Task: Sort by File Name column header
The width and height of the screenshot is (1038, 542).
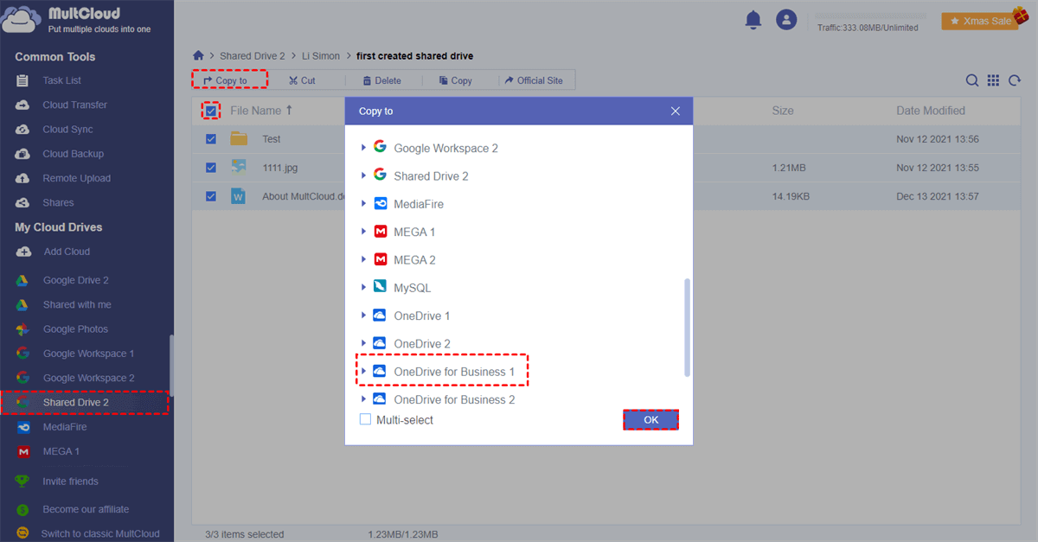Action: click(261, 111)
